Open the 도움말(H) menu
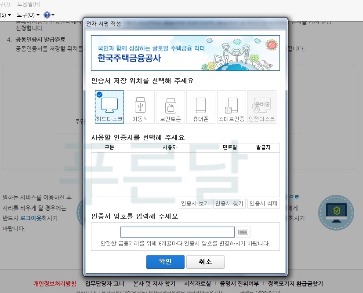 [29, 4]
